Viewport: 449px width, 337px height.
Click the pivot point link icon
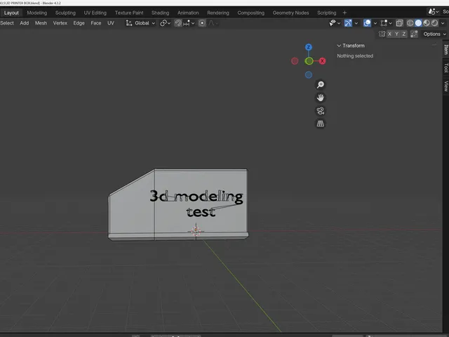click(x=163, y=23)
